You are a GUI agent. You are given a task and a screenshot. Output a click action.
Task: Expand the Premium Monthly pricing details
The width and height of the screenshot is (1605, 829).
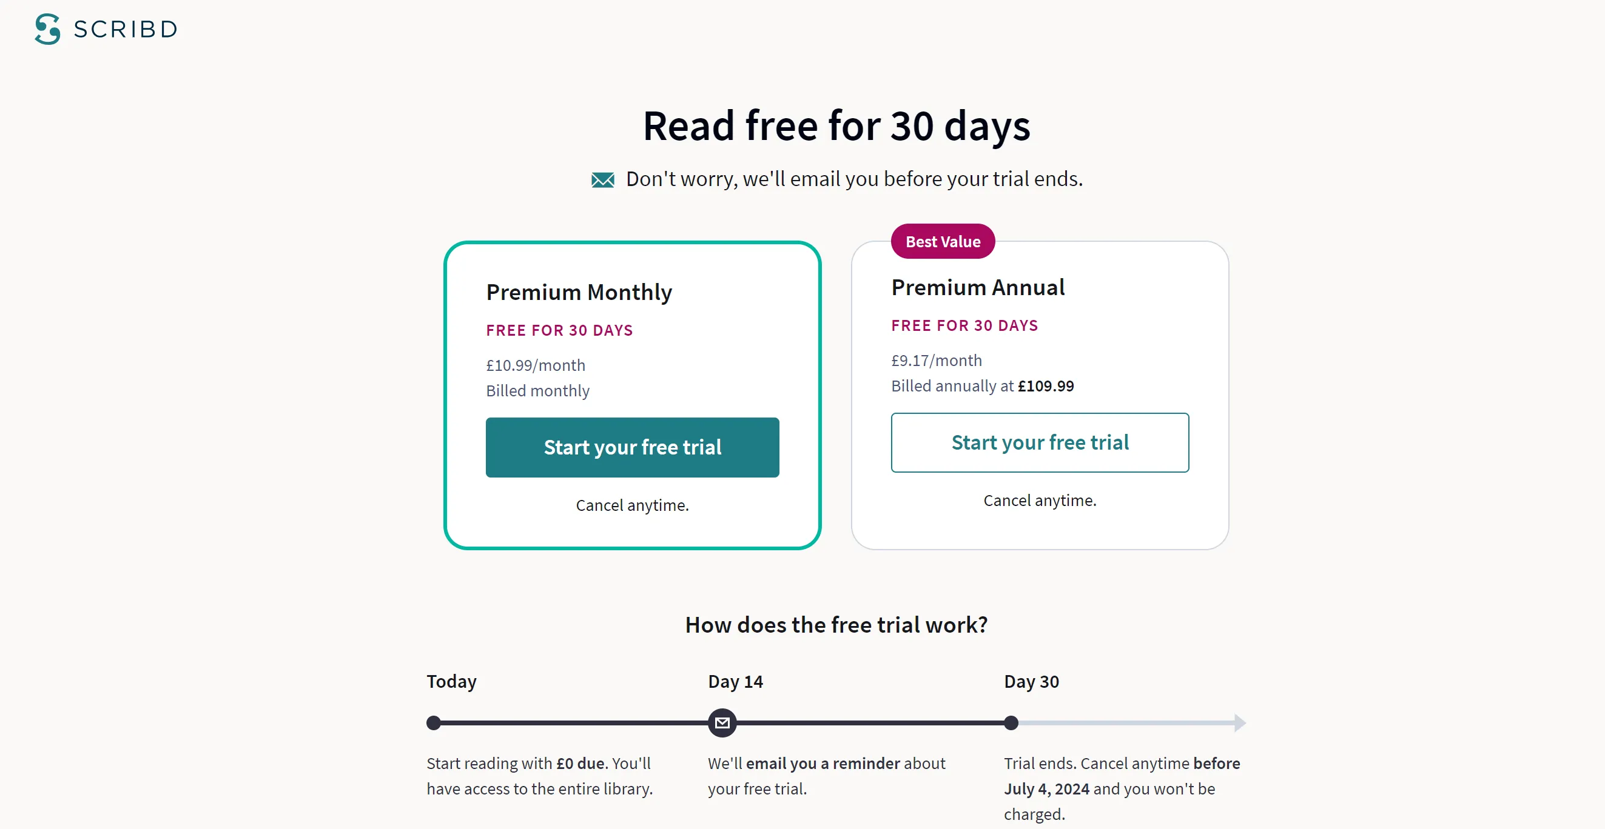click(x=537, y=377)
